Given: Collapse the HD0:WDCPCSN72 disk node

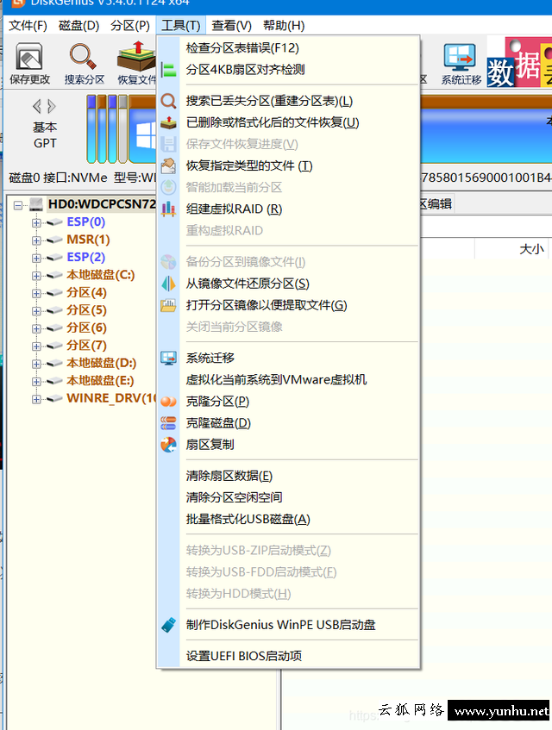Looking at the screenshot, I should [x=18, y=205].
